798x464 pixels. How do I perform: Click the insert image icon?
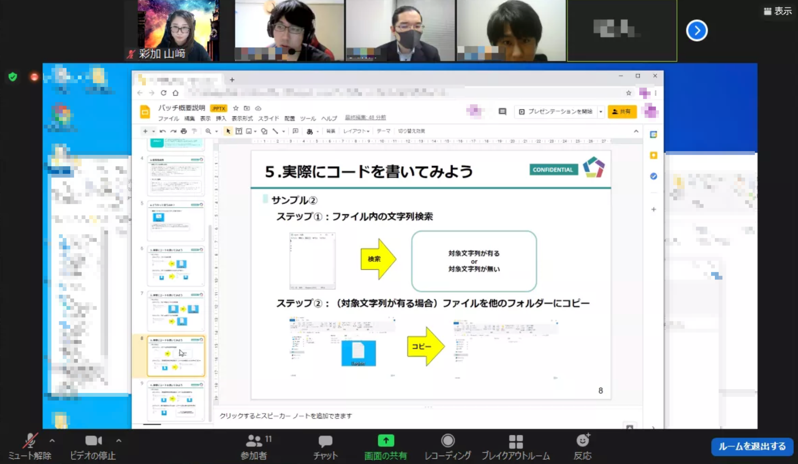pyautogui.click(x=249, y=131)
